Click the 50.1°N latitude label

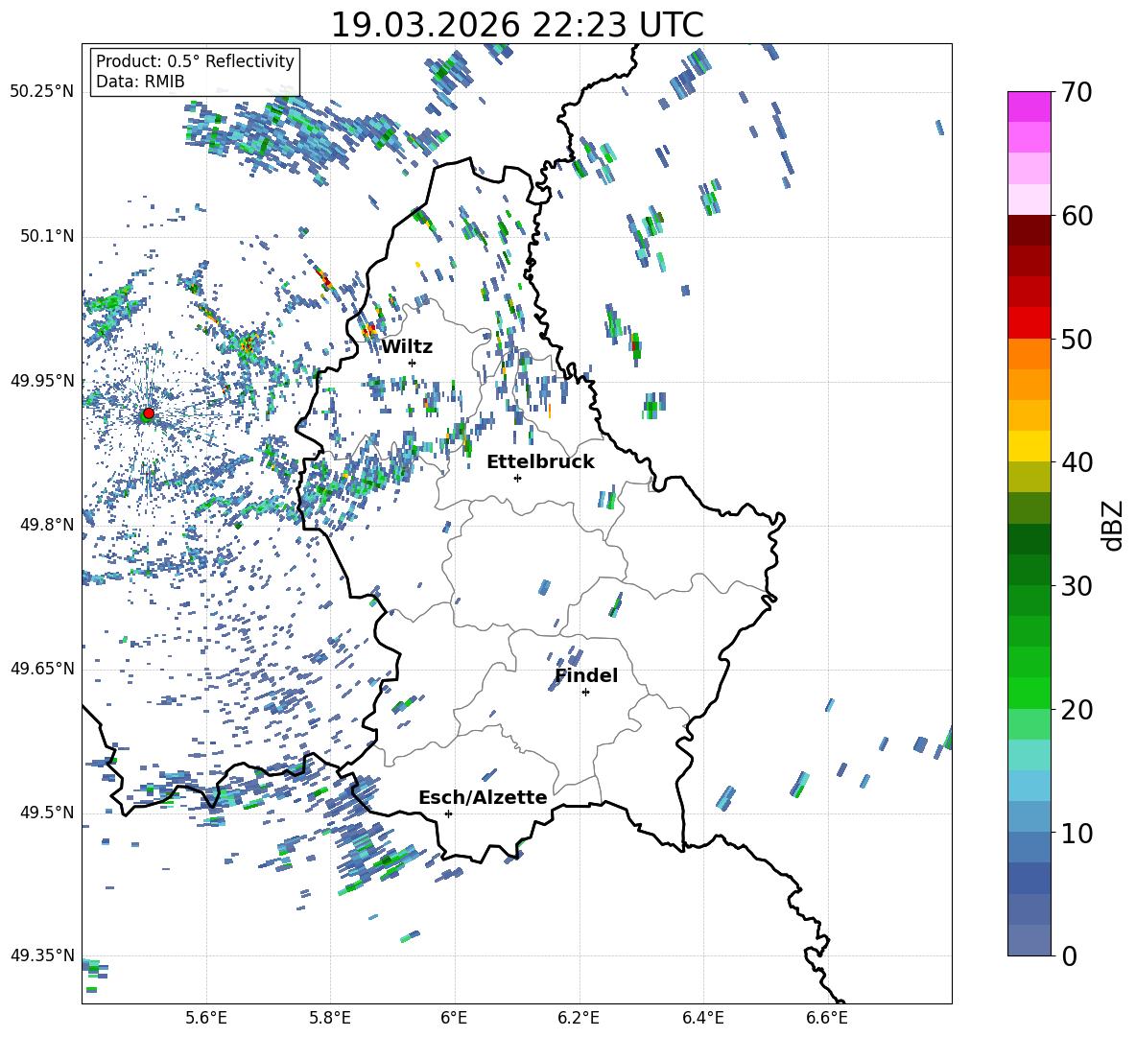pos(46,236)
